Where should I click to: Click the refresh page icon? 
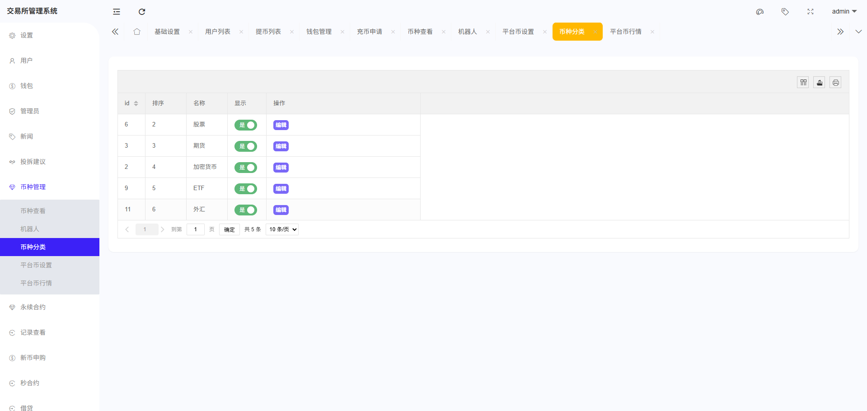point(142,12)
